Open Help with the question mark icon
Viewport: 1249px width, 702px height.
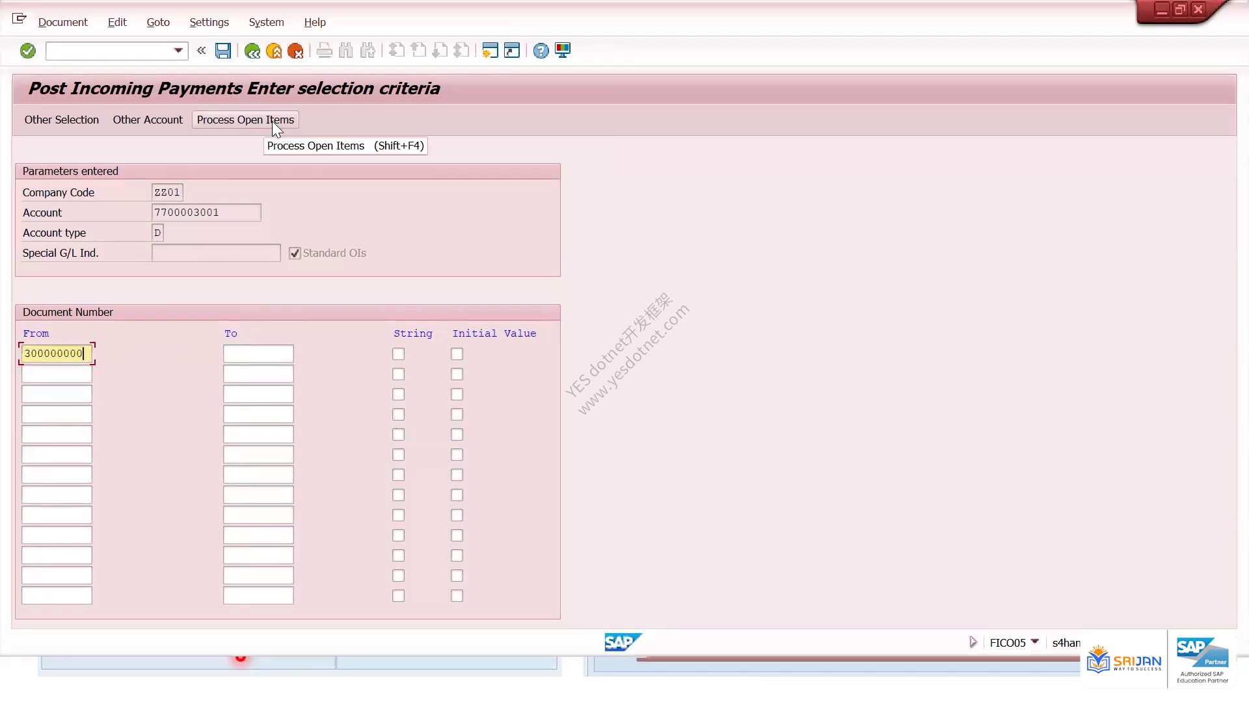pos(541,51)
